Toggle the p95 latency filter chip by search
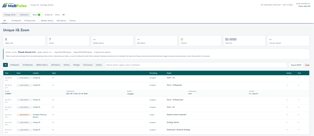This screenshot has width=314, height=136. tap(56, 65)
